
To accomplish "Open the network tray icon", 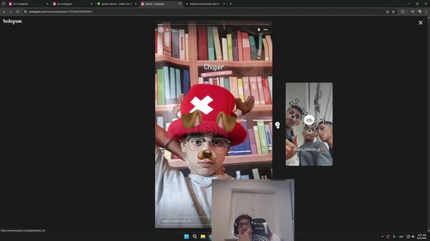I will pyautogui.click(x=408, y=237).
